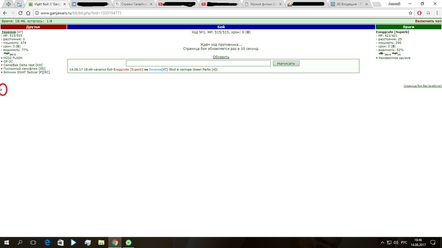Viewport: 442px width, 248px height.
Task: Close the 'Входящие' mail tab
Action: (366, 4)
